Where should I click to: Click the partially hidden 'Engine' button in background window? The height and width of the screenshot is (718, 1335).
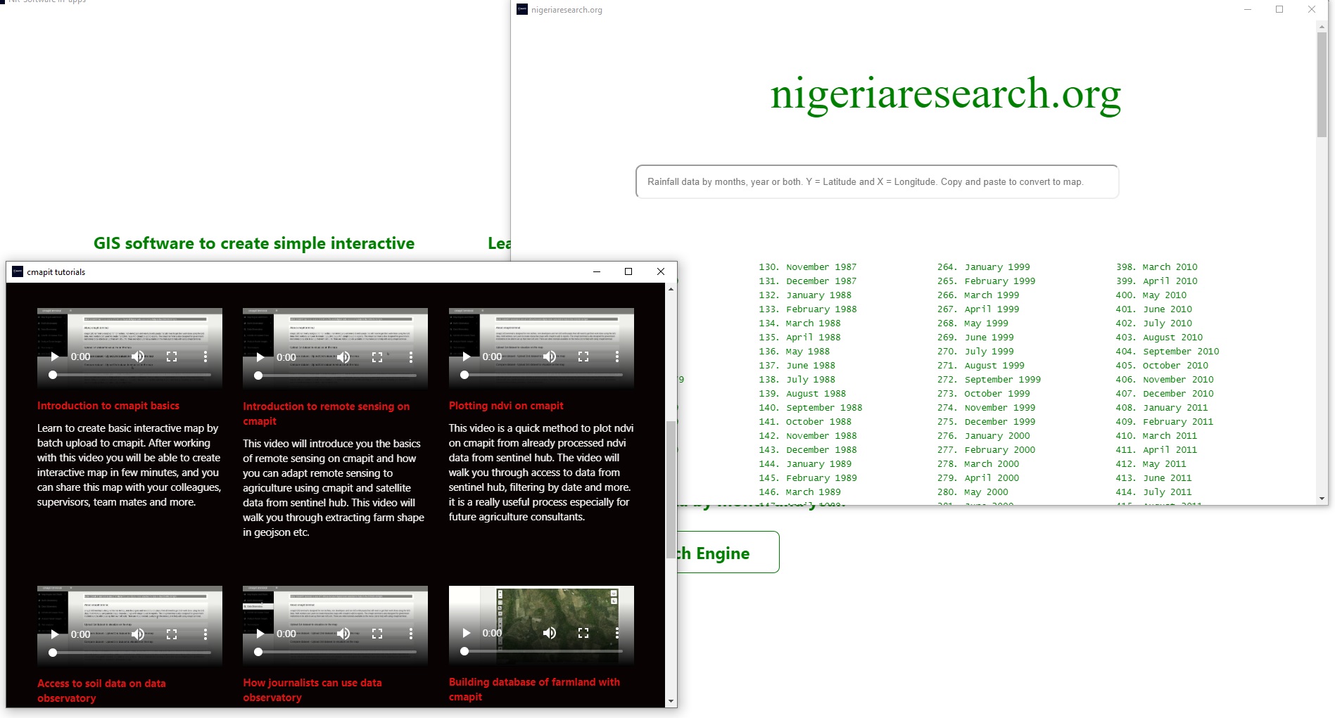click(x=728, y=553)
